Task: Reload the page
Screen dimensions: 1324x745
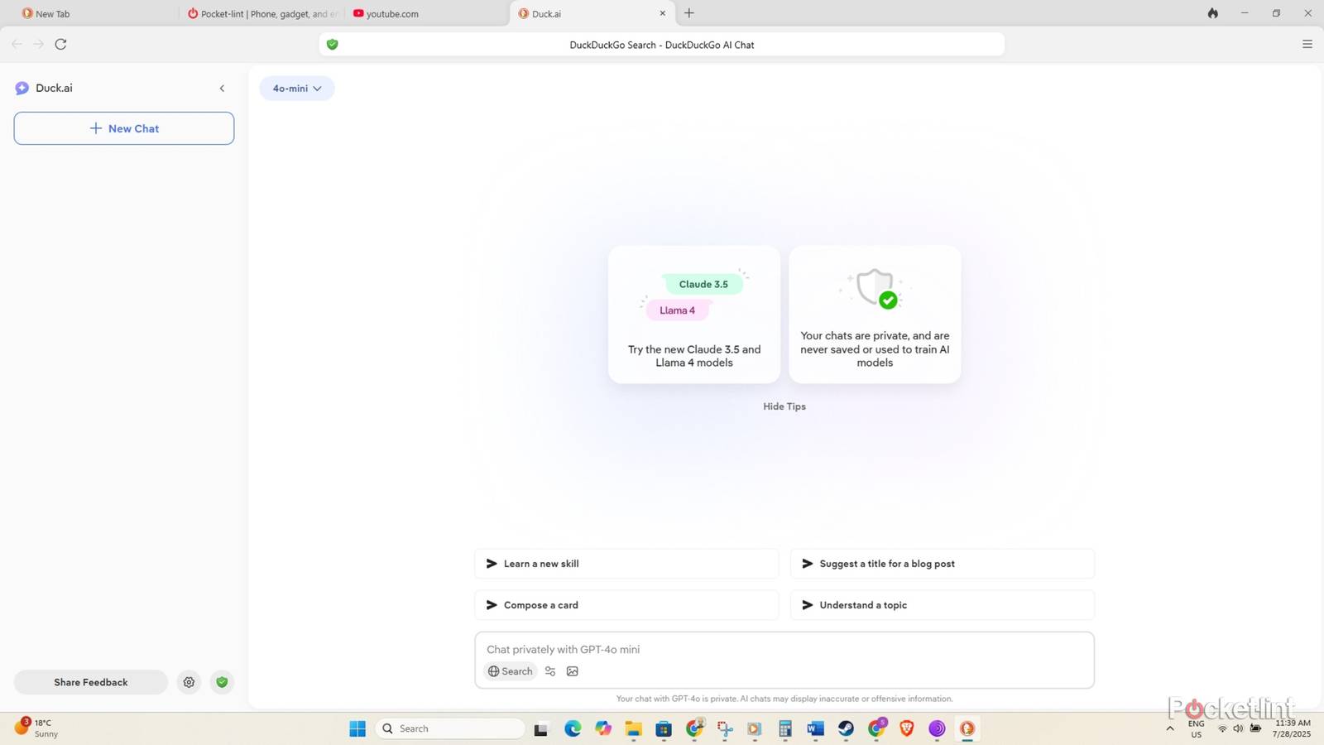Action: (x=60, y=45)
